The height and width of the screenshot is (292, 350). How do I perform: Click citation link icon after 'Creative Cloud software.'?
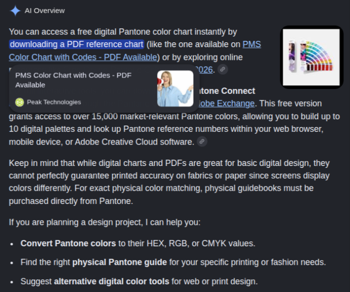[202, 141]
